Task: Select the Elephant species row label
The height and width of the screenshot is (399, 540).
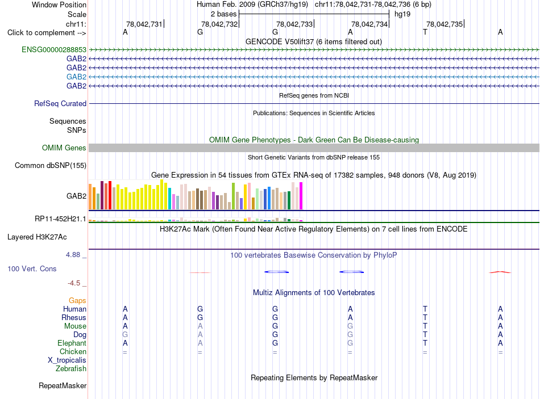Action: (x=72, y=343)
